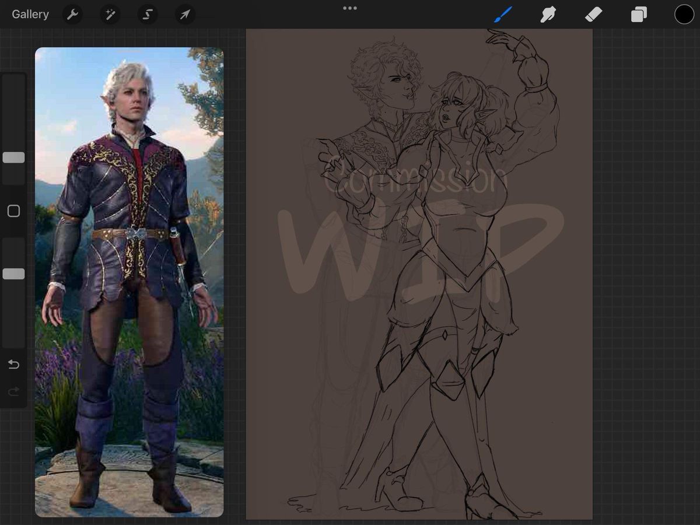Select the Eraser tool
Image resolution: width=700 pixels, height=525 pixels.
593,14
